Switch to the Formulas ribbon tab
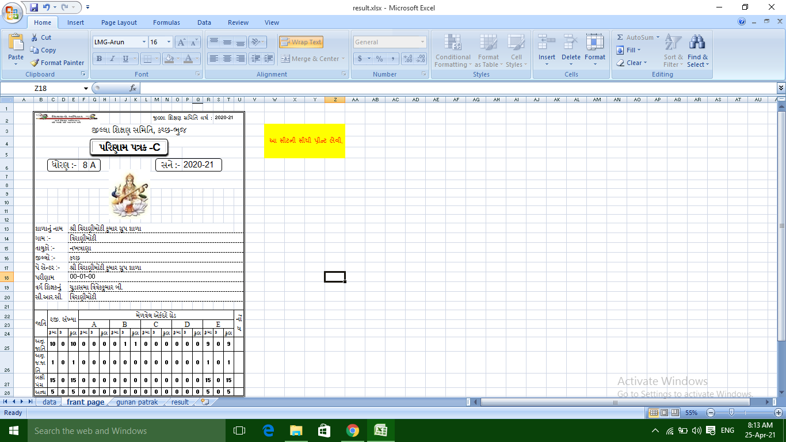 pyautogui.click(x=166, y=22)
